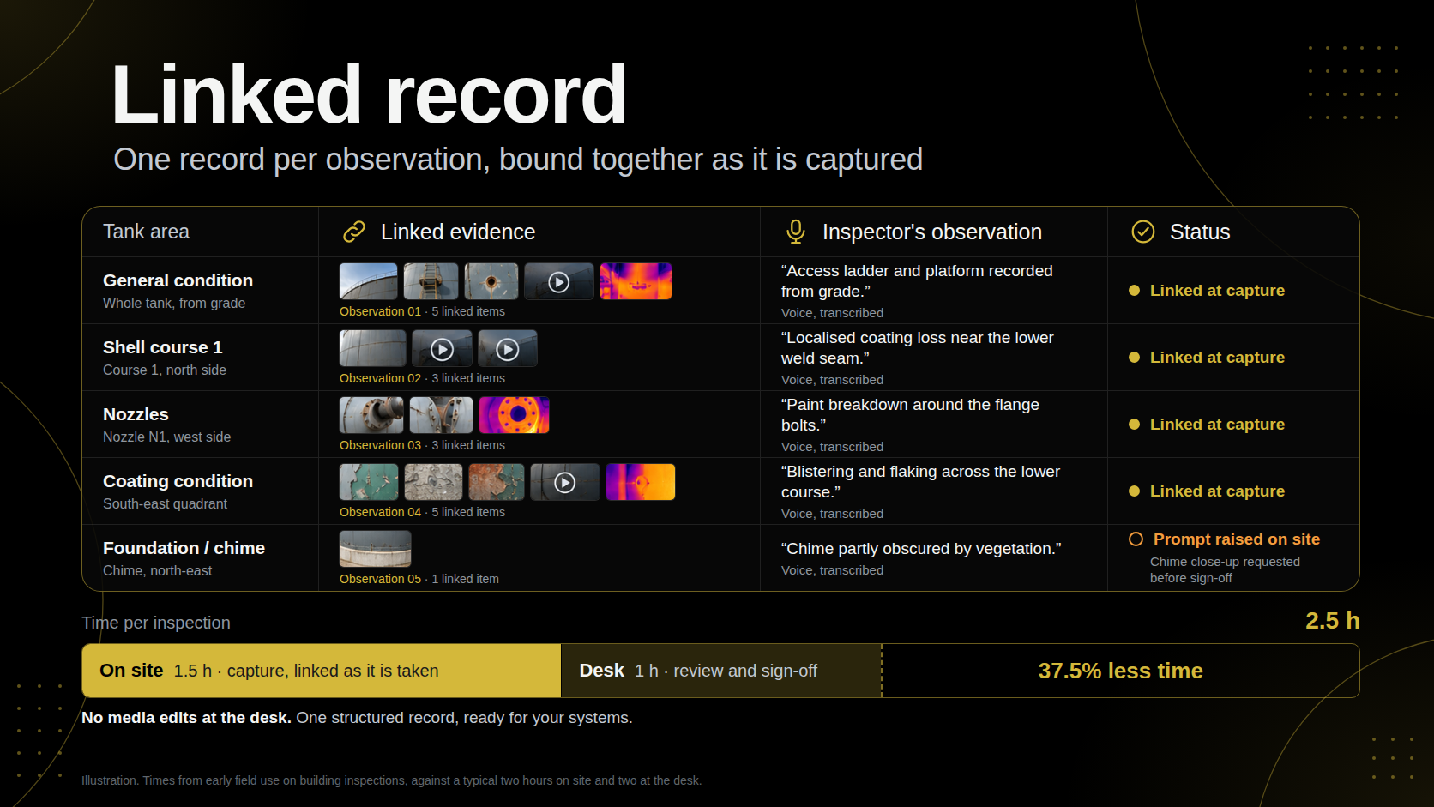Click the microphone icon beside Inspector's observation
The width and height of the screenshot is (1434, 807).
[x=796, y=232]
